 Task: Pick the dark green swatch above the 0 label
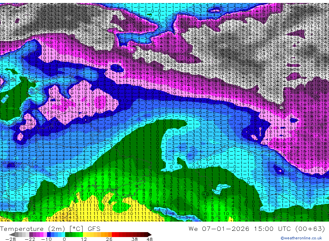tap(67, 235)
